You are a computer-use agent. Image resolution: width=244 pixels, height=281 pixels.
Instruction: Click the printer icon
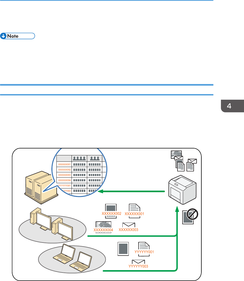coord(182,190)
